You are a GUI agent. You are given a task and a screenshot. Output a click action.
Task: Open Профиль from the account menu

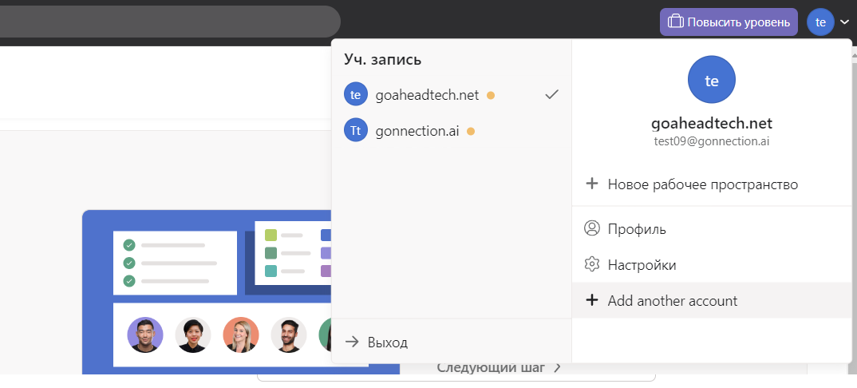click(x=637, y=229)
